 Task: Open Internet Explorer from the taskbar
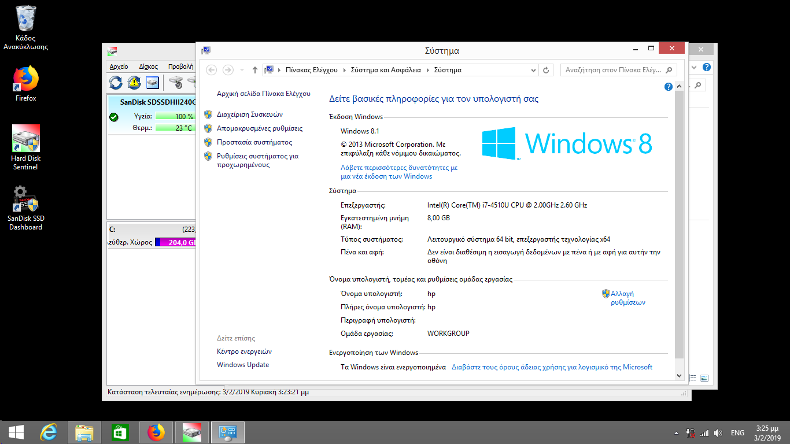(49, 432)
